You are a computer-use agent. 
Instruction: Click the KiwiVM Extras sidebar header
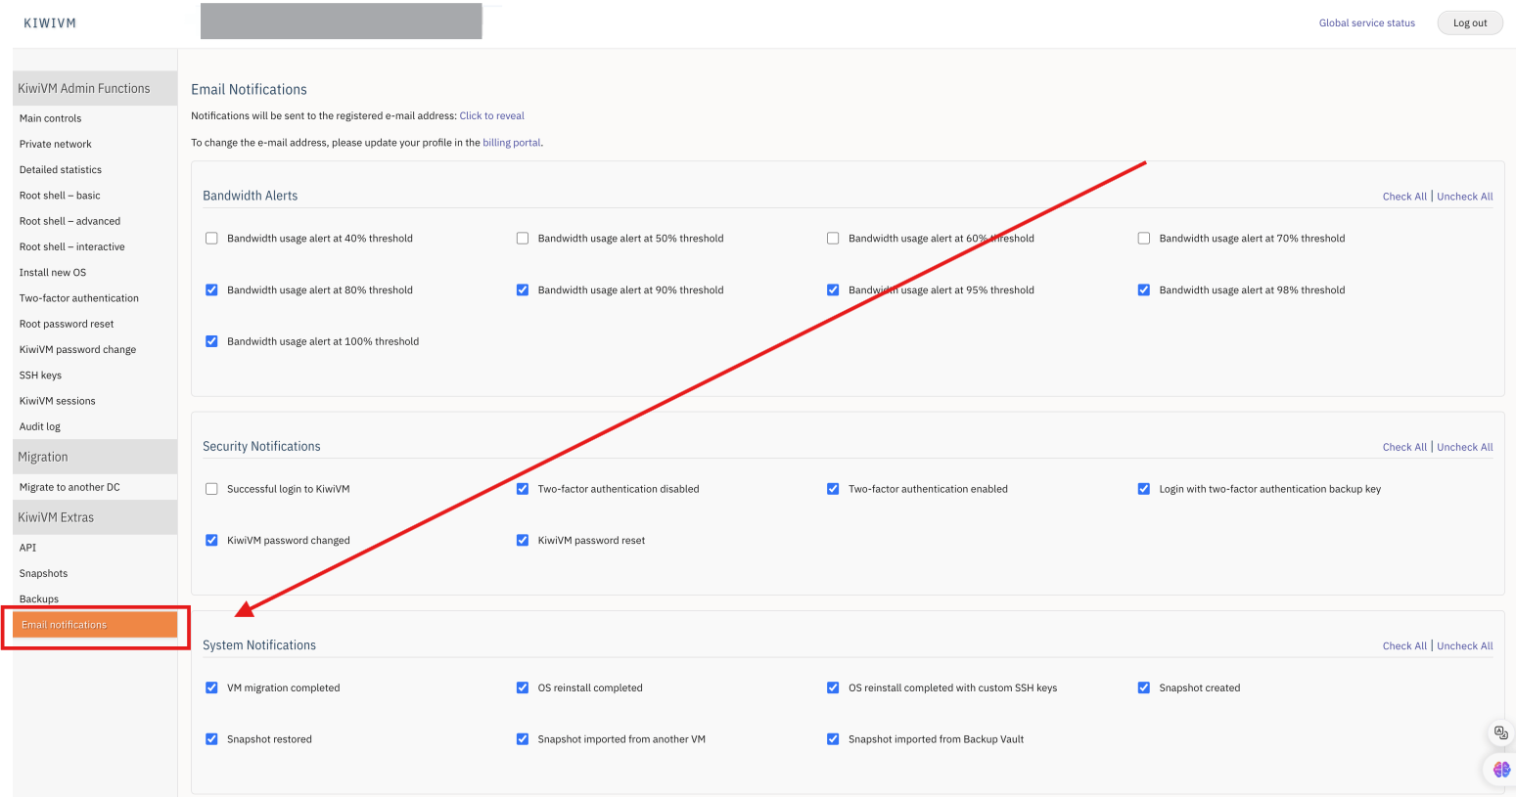point(95,517)
